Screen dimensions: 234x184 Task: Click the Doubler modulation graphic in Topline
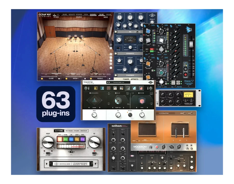94,100
